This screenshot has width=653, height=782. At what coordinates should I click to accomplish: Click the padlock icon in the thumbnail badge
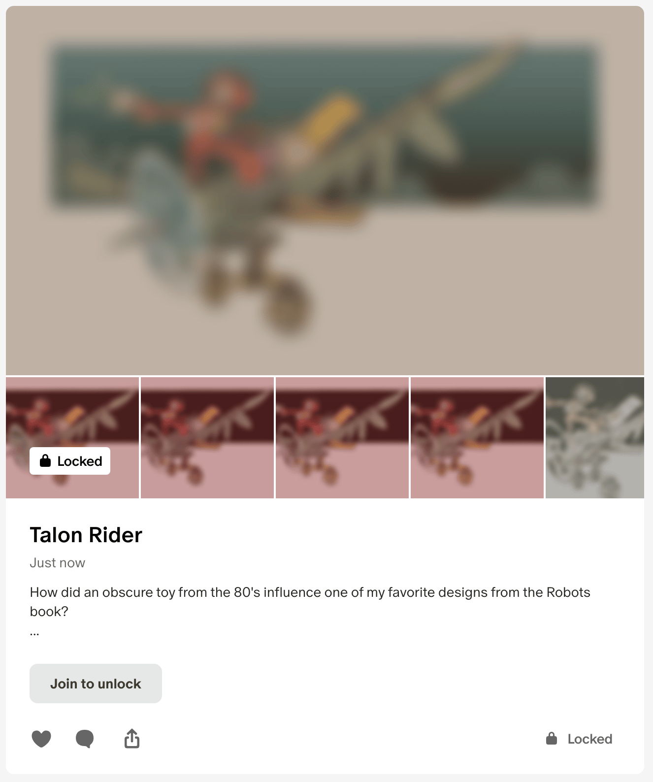[x=45, y=461]
